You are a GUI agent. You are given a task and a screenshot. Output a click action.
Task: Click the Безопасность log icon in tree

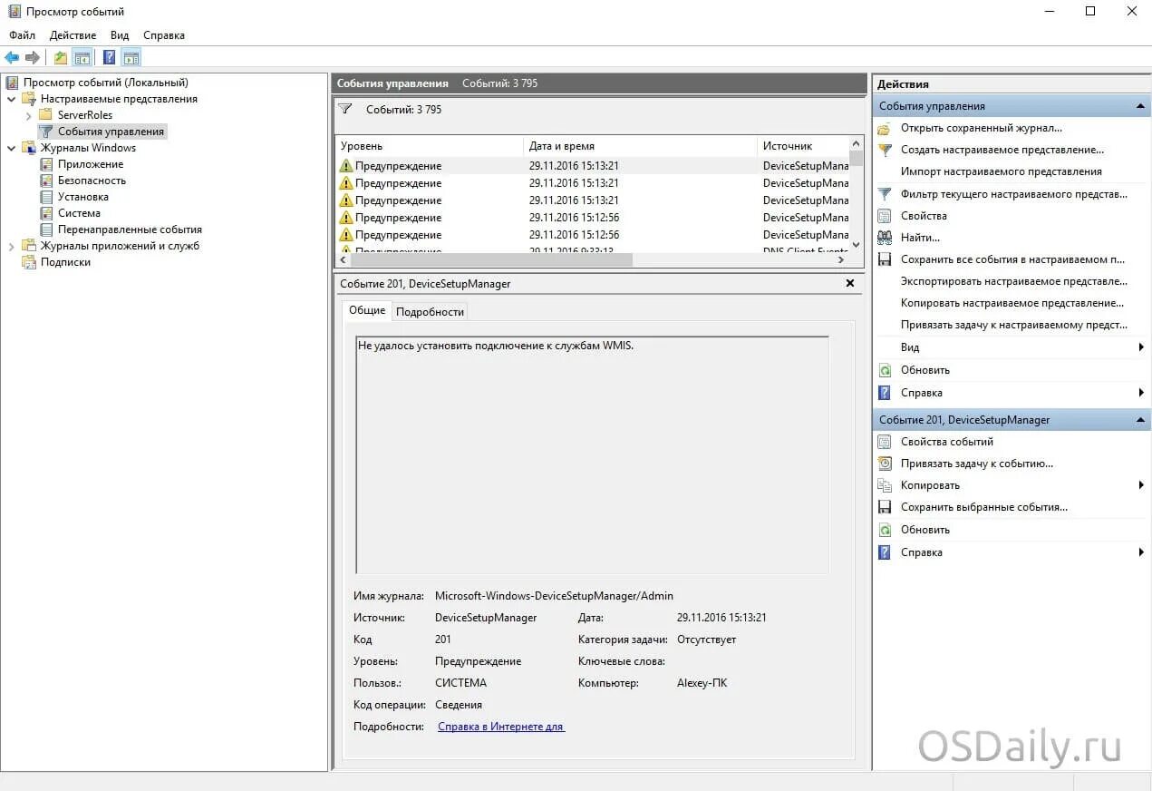[x=47, y=181]
